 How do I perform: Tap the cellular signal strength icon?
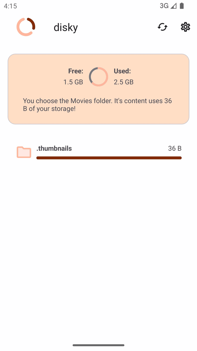173,6
